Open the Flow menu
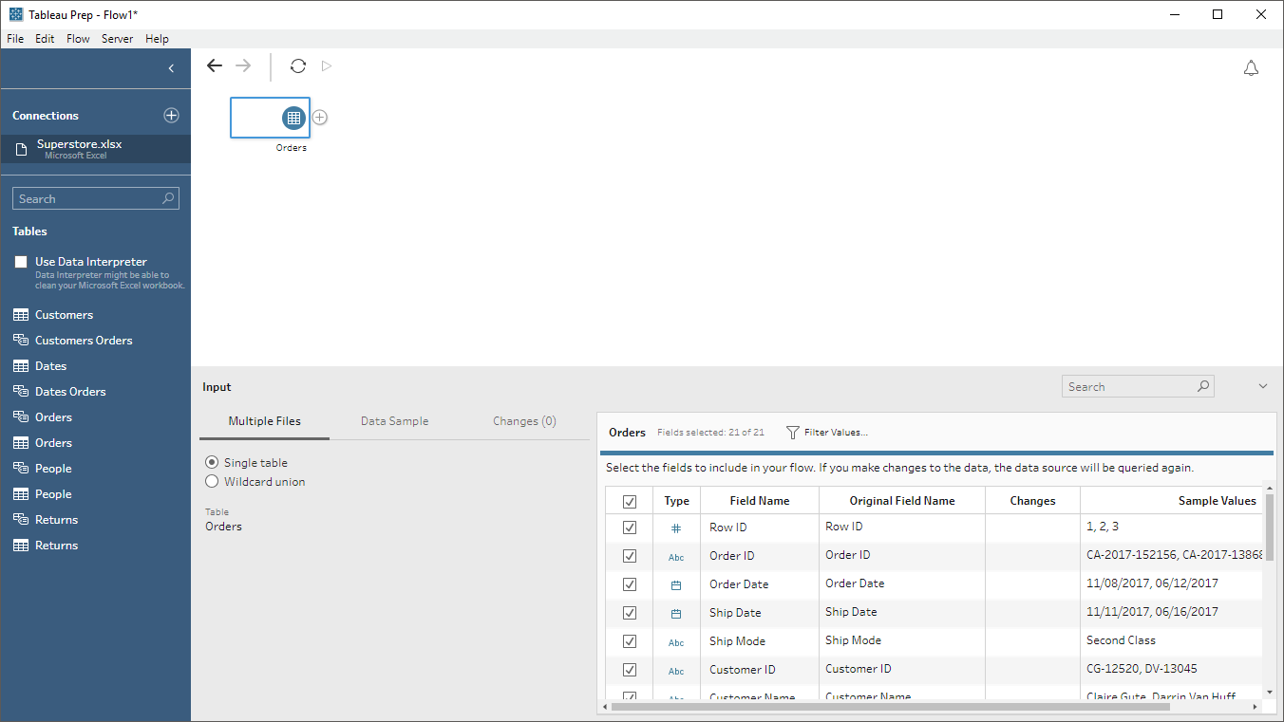 click(78, 39)
